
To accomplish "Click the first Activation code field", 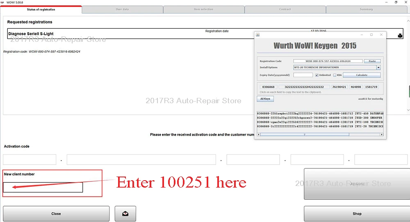I will [30, 160].
